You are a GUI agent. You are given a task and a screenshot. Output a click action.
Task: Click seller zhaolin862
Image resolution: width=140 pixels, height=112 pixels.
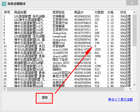click(x=60, y=56)
